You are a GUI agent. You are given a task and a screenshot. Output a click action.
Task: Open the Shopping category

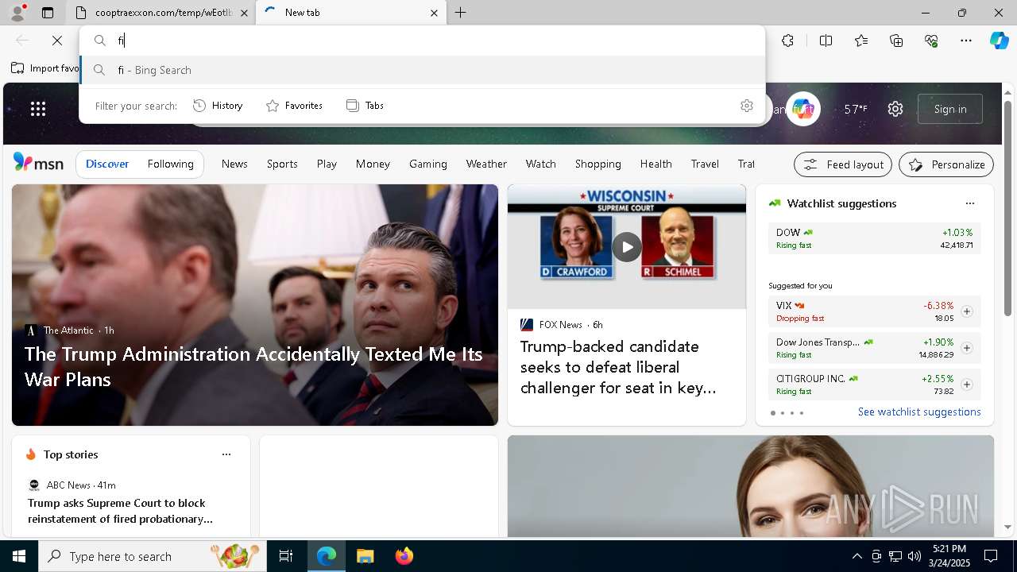(x=598, y=164)
